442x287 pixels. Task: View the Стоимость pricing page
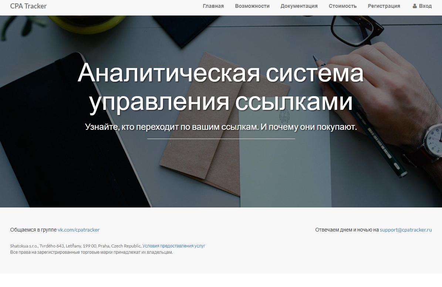(343, 6)
